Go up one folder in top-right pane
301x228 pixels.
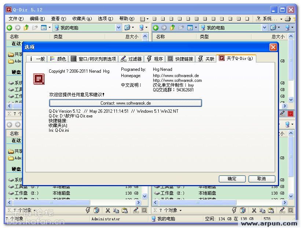[x=173, y=28]
